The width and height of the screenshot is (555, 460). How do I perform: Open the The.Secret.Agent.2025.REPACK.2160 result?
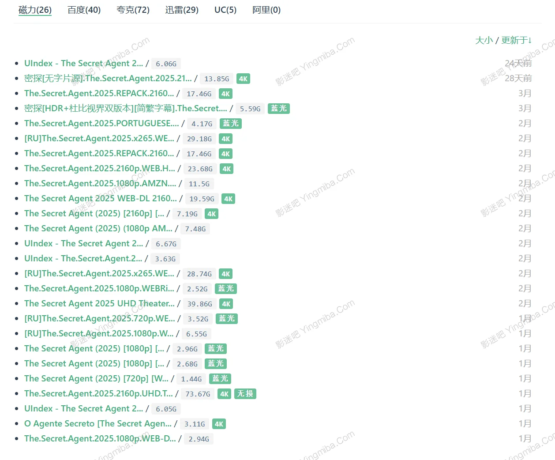(99, 93)
